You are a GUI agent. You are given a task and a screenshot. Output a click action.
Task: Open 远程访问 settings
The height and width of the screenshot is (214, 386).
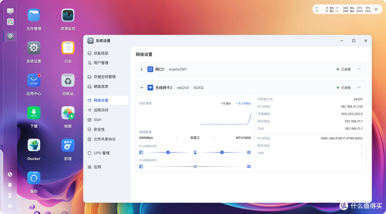(107, 110)
